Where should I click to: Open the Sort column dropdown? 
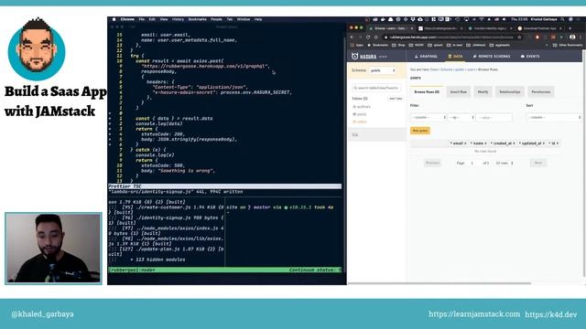pos(554,117)
